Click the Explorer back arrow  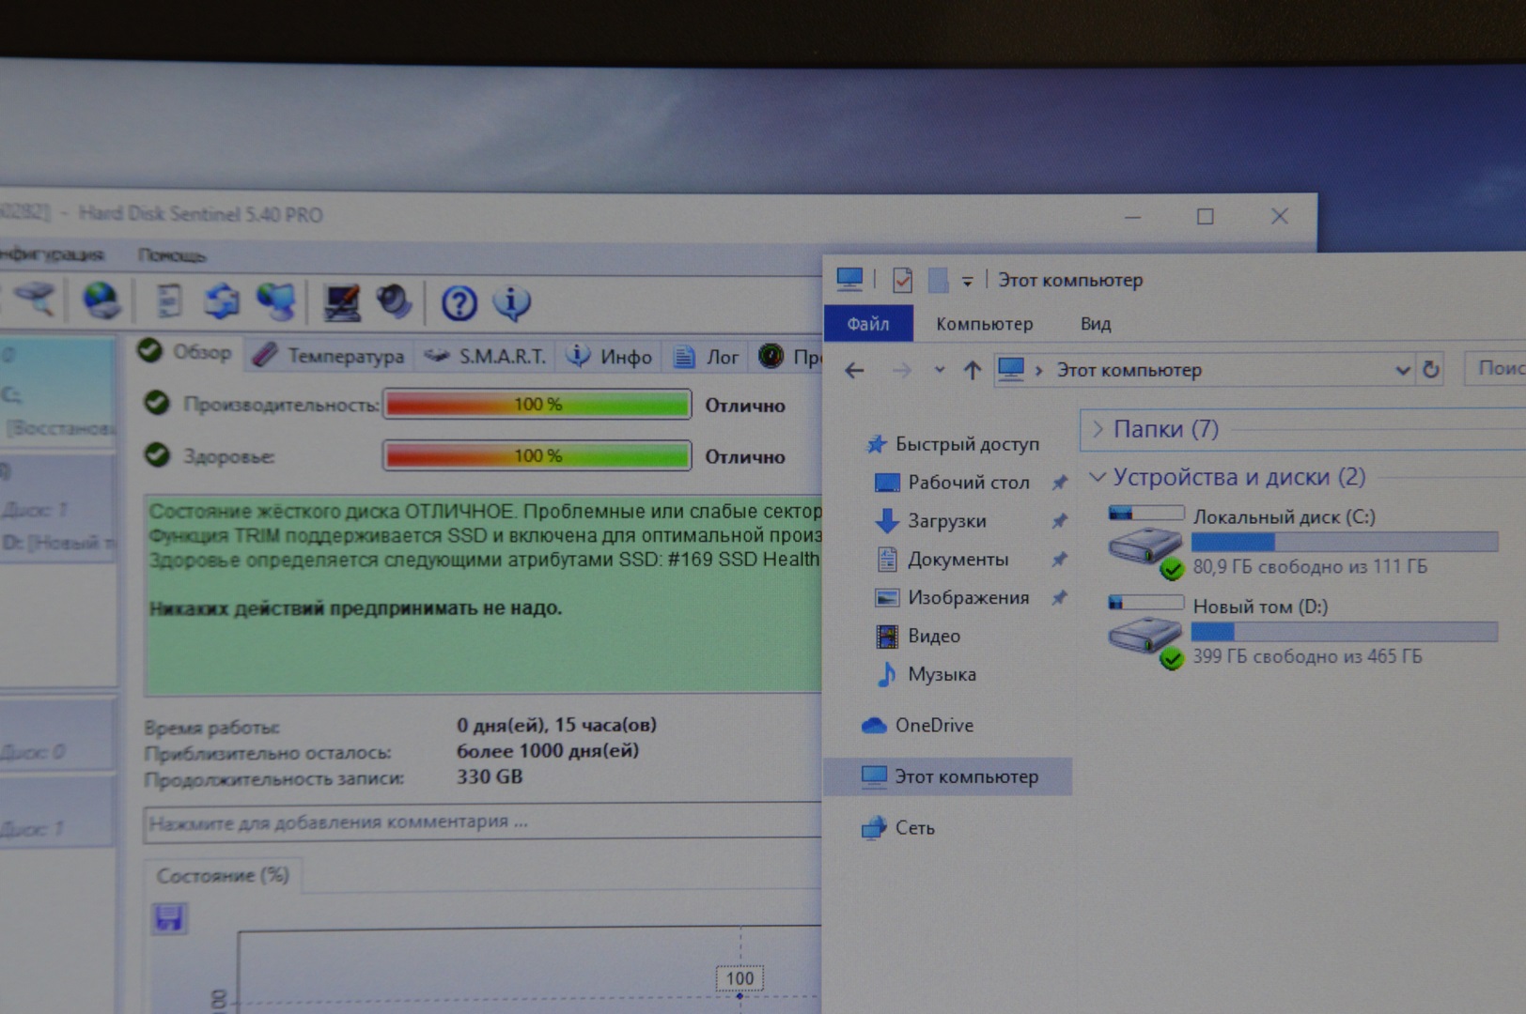tap(854, 371)
